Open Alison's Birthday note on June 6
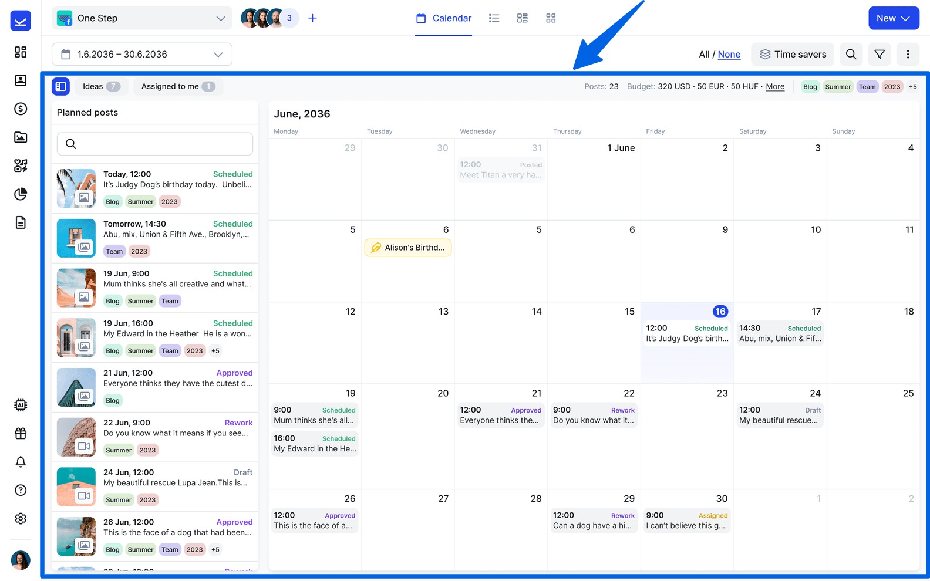The height and width of the screenshot is (581, 930). [408, 248]
